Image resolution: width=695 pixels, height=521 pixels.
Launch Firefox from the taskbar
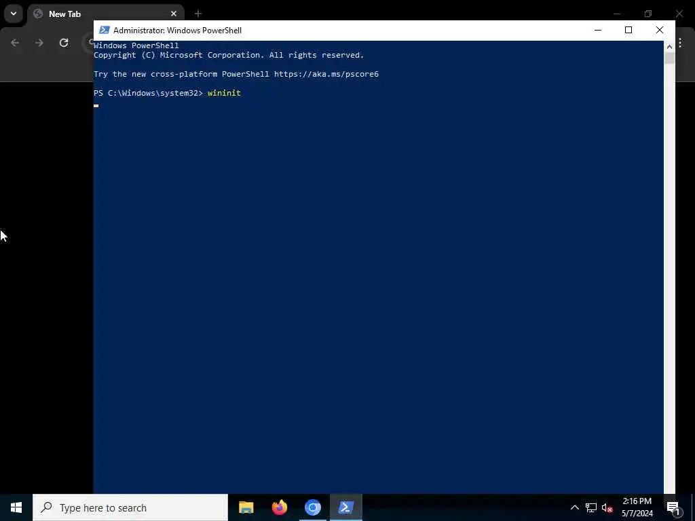tap(279, 507)
